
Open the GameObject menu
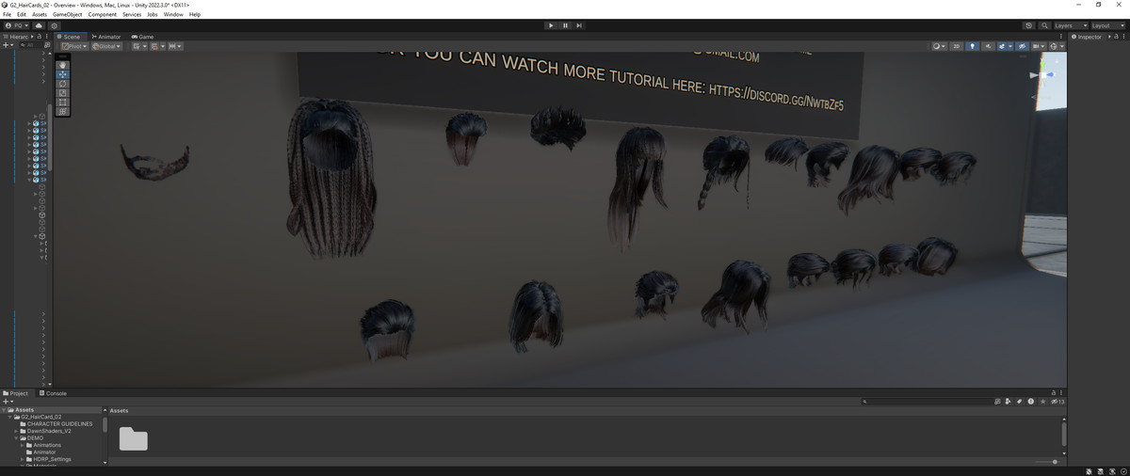click(x=67, y=15)
